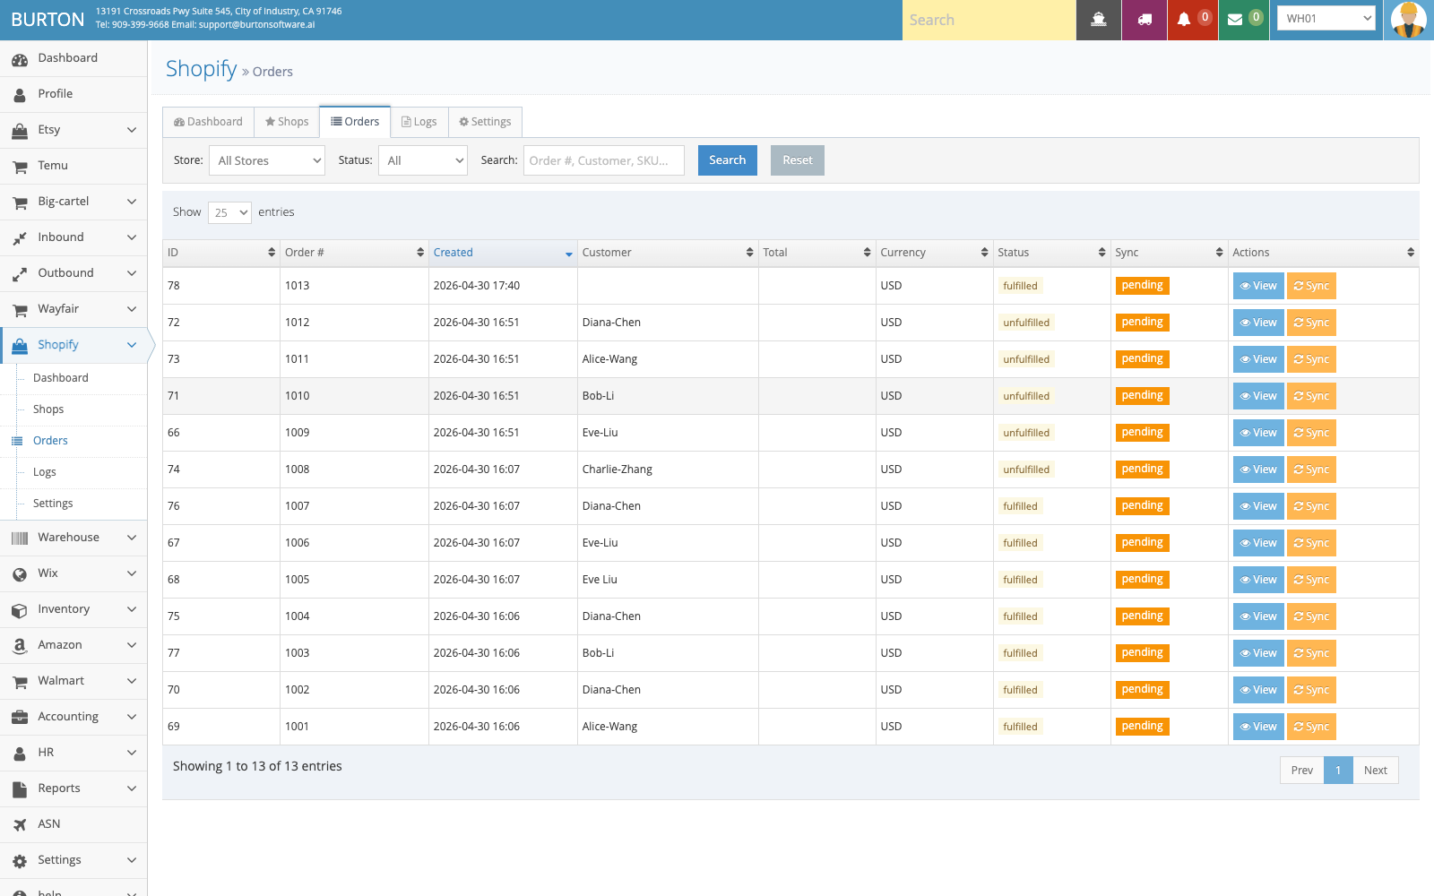Sort the table by Status column
This screenshot has width=1434, height=896.
pyautogui.click(x=1051, y=253)
